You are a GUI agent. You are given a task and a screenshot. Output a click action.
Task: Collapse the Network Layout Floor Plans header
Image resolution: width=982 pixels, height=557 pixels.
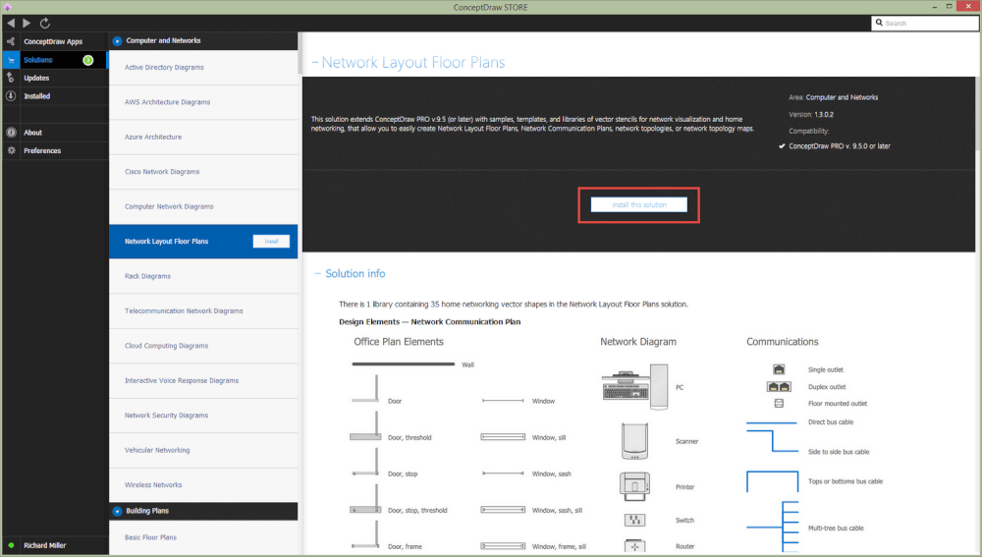tap(315, 63)
